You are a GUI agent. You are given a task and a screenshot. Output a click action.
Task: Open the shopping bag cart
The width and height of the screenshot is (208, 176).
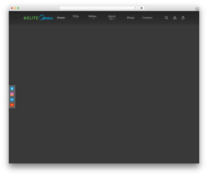[183, 18]
